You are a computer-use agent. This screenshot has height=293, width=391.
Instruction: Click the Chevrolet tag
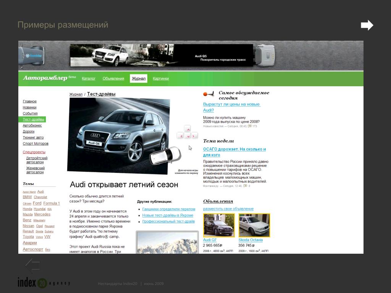point(40,197)
